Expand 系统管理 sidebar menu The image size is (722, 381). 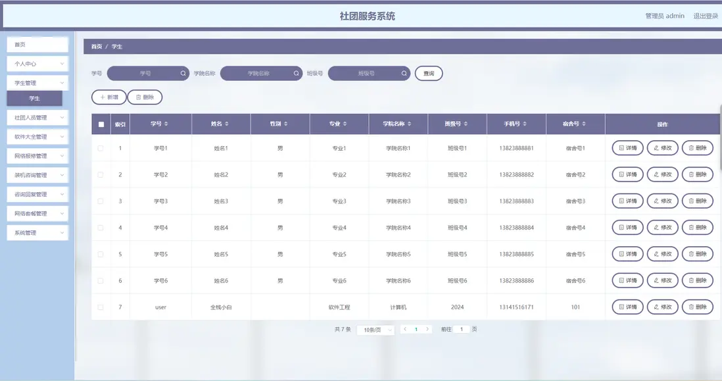[37, 233]
